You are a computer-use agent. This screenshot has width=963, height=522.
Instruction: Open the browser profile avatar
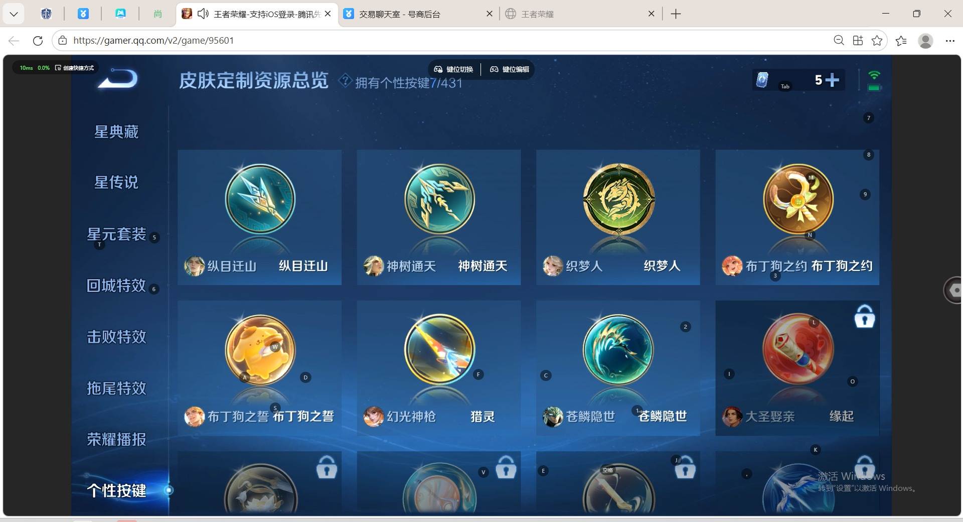[x=925, y=41]
